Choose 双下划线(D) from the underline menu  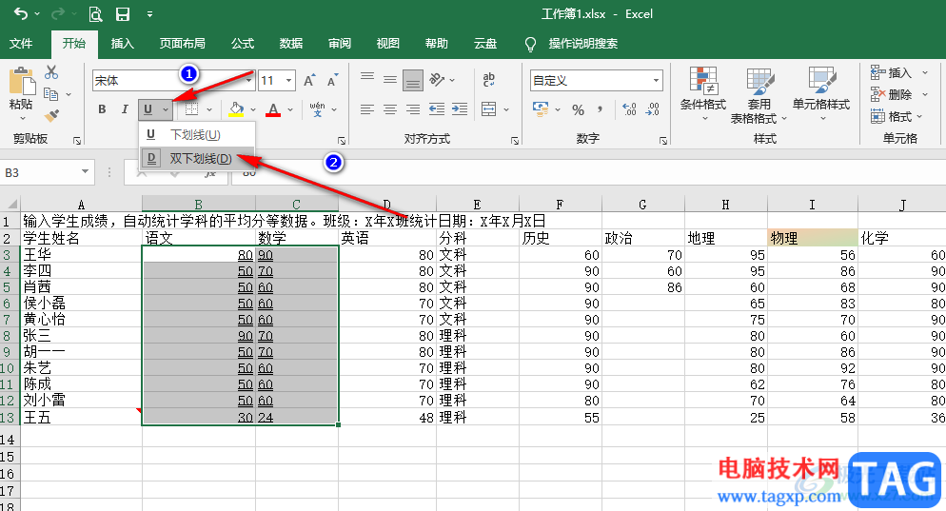tap(197, 159)
